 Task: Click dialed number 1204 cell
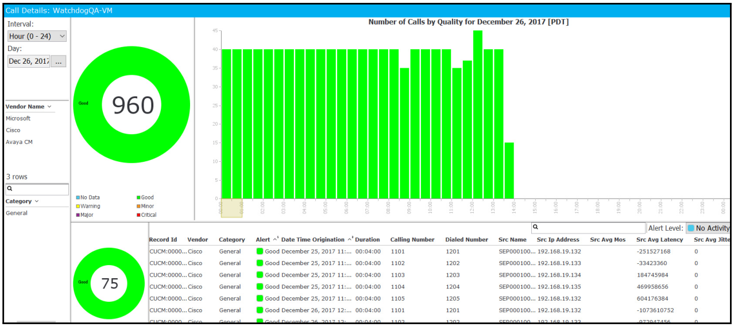(453, 287)
